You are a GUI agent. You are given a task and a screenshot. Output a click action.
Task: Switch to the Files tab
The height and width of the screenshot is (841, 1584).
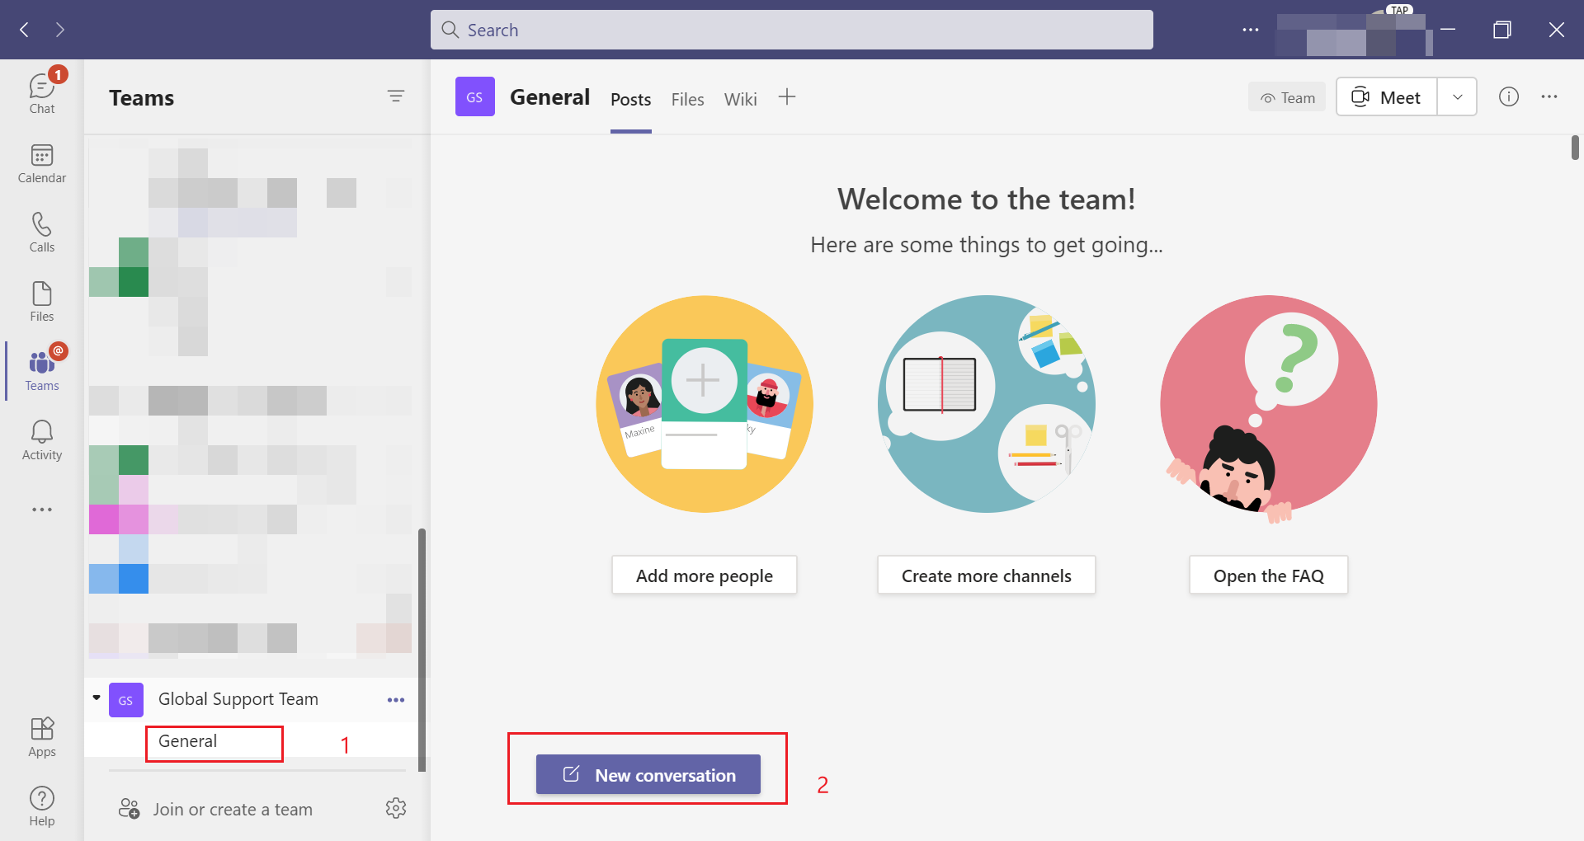[x=687, y=99]
